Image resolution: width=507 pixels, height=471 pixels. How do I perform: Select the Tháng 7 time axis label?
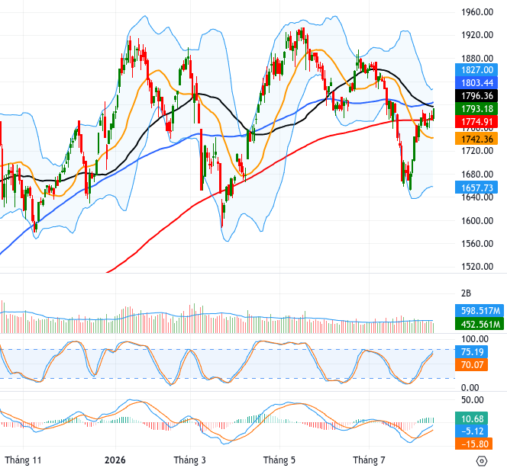(x=369, y=460)
